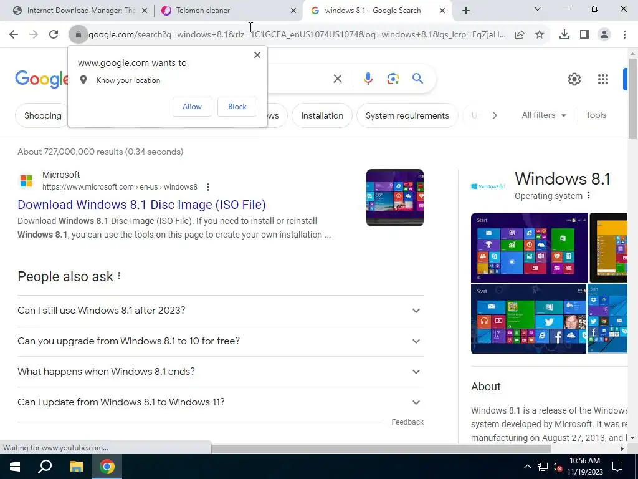Screen dimensions: 638x479
Task: Click the vertical page scrollbar
Action: tap(632, 99)
